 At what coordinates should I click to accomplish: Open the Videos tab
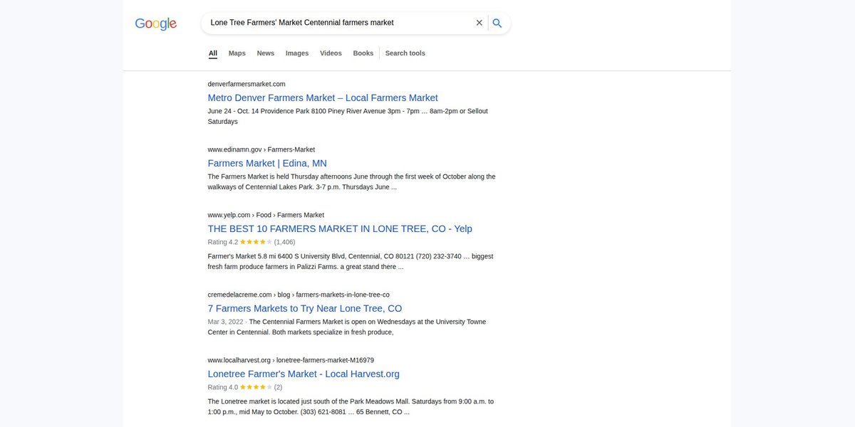click(x=331, y=53)
